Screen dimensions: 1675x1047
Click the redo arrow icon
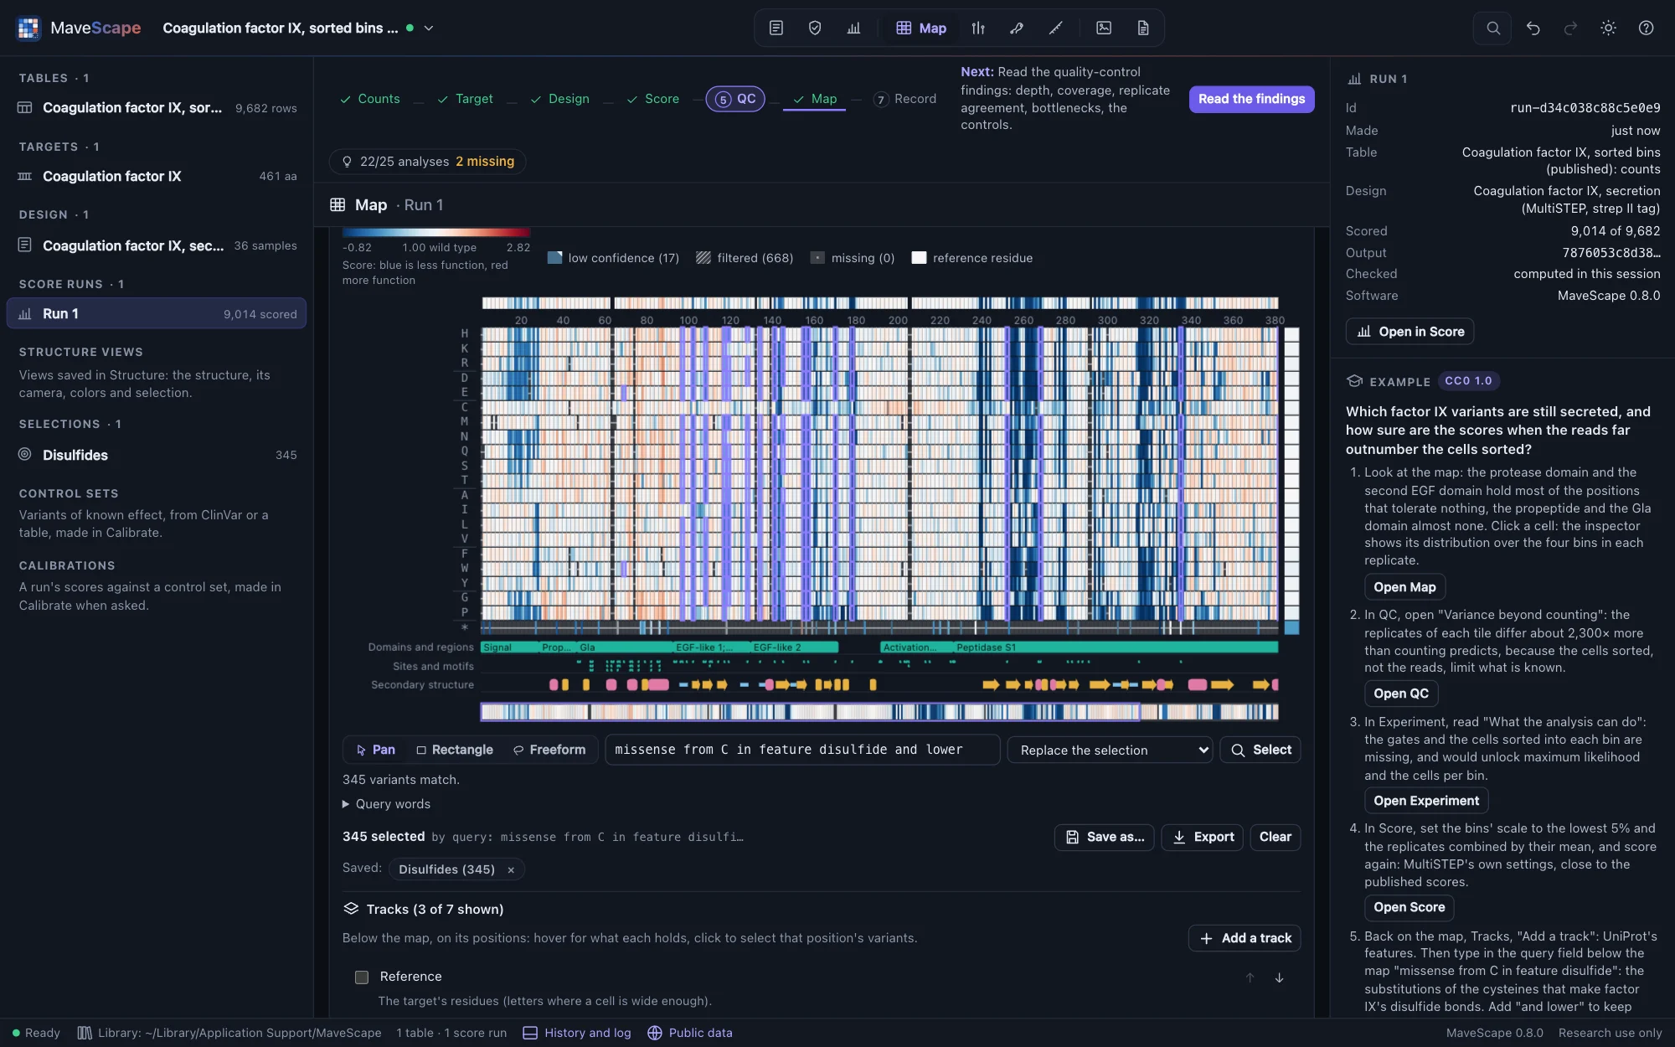click(x=1571, y=28)
